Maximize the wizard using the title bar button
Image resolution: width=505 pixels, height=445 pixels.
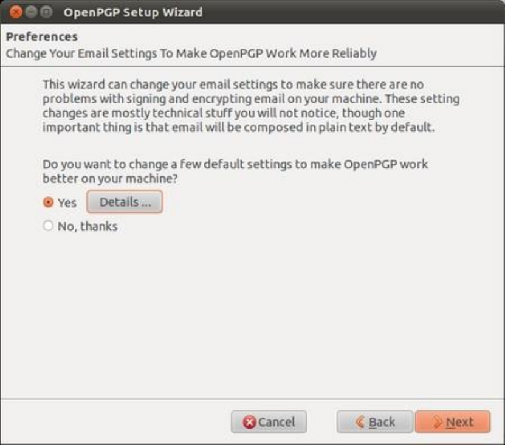46,12
